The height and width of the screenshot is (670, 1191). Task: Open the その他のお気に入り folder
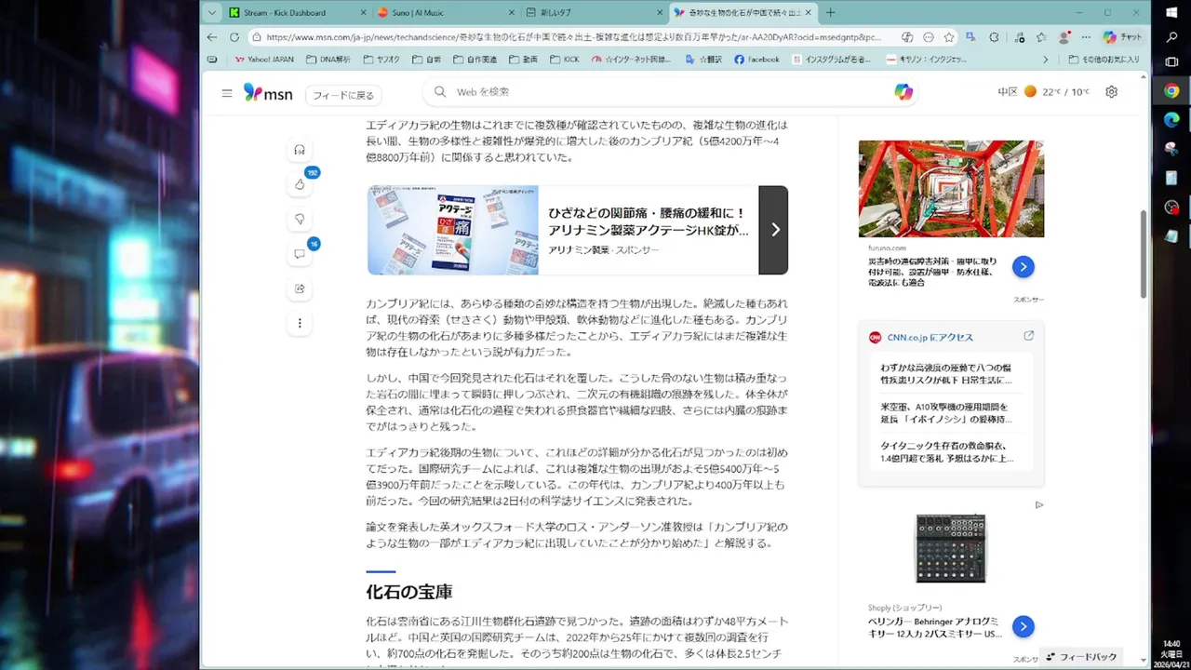click(1104, 60)
